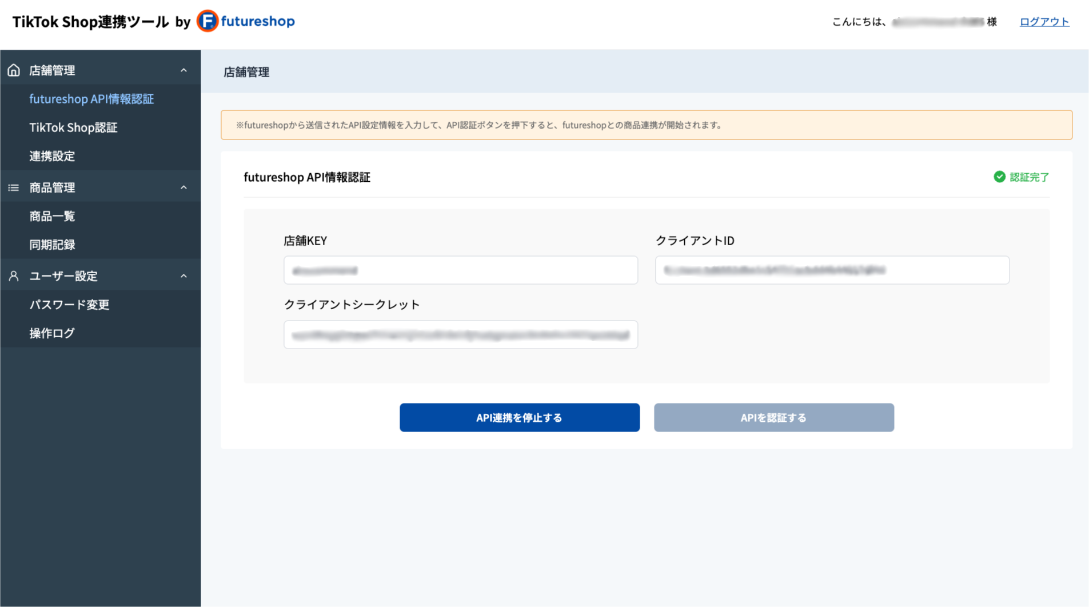Click the green 認証完了 checkmark icon
The height and width of the screenshot is (607, 1089).
pyautogui.click(x=999, y=177)
